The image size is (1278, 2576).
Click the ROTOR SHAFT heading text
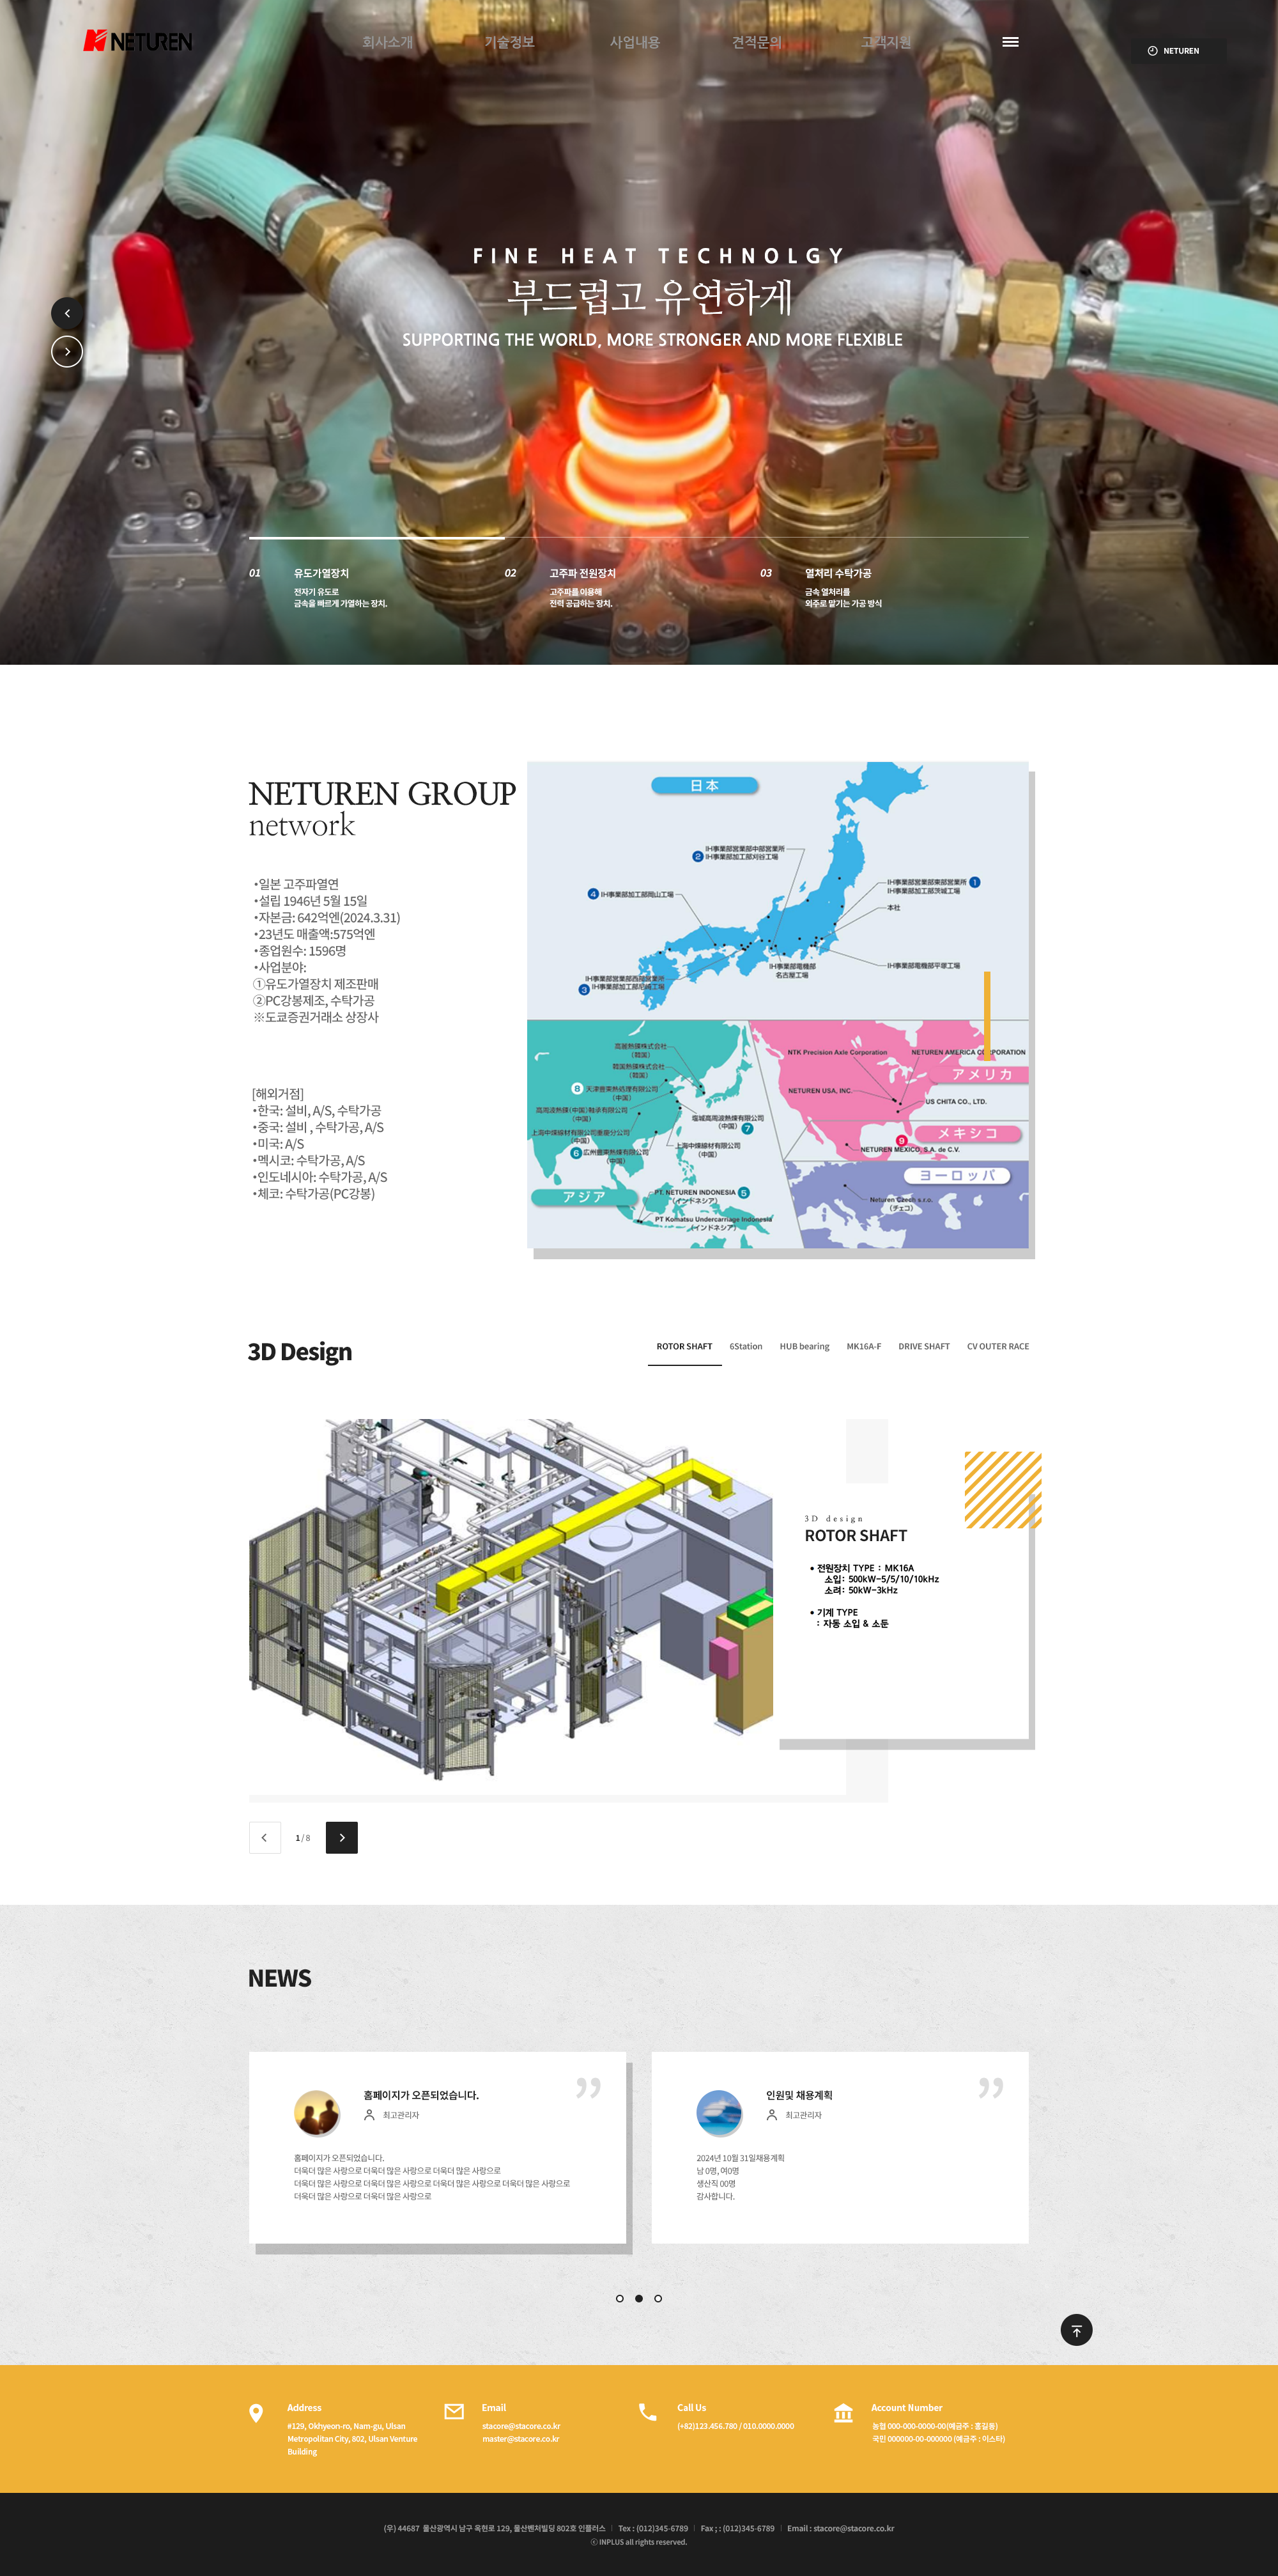pos(856,1536)
